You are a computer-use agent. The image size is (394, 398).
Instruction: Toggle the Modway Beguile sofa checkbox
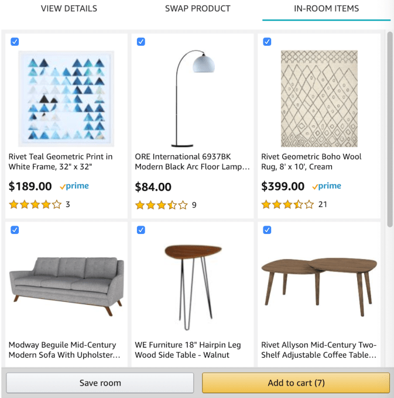click(x=15, y=230)
